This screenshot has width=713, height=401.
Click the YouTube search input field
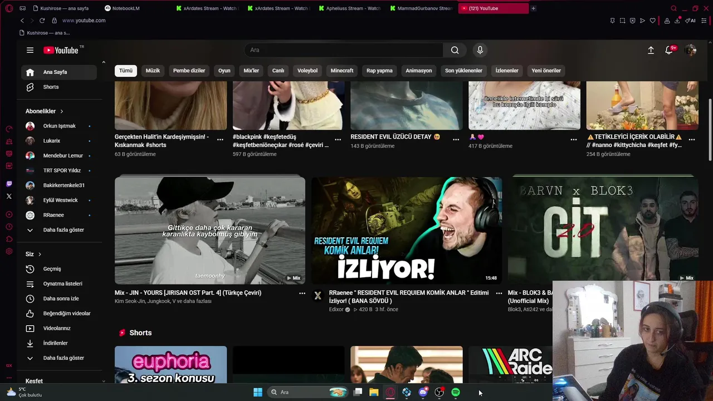344,50
